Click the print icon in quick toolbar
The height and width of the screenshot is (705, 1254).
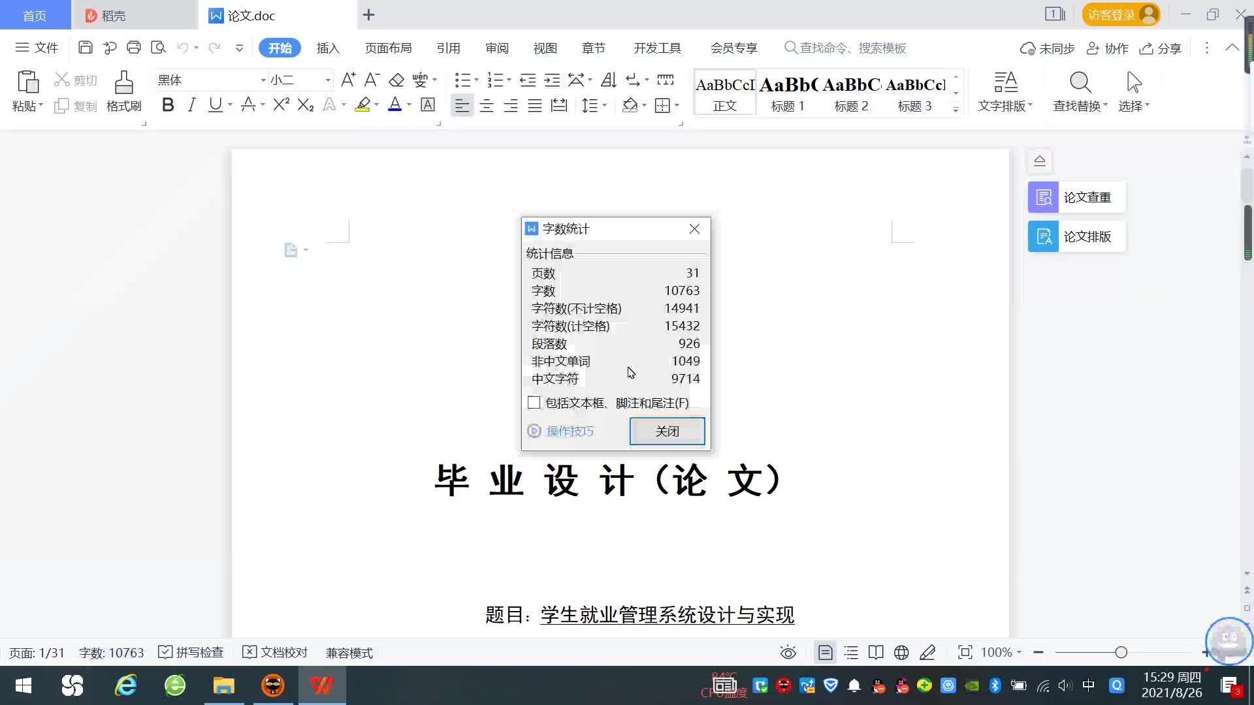[134, 48]
